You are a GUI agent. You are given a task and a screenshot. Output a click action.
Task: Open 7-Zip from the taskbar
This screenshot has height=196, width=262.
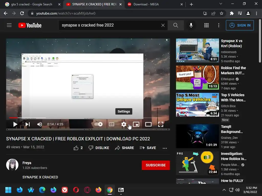pyautogui.click(x=121, y=190)
